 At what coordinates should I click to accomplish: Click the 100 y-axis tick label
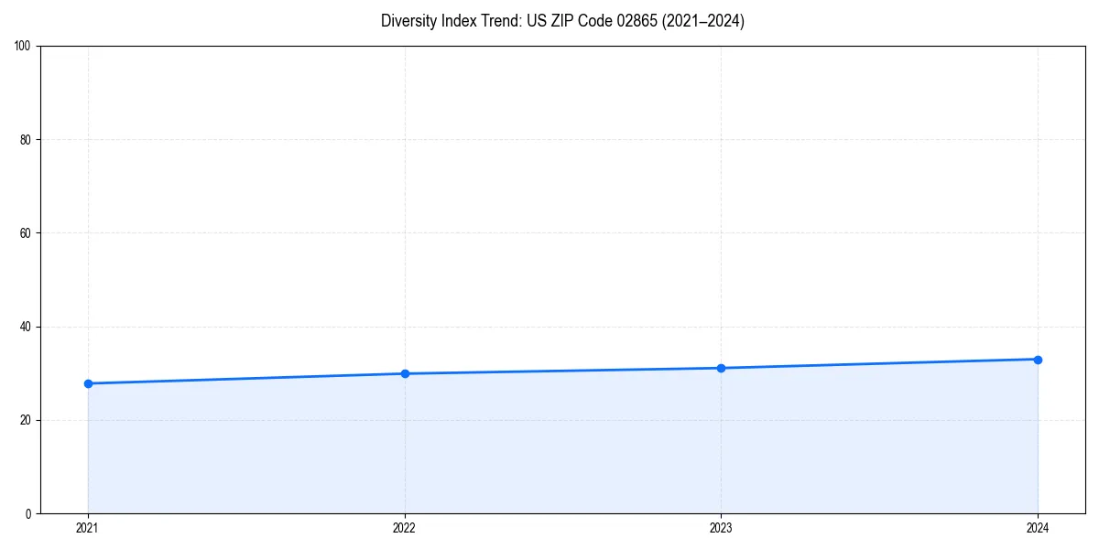point(24,43)
